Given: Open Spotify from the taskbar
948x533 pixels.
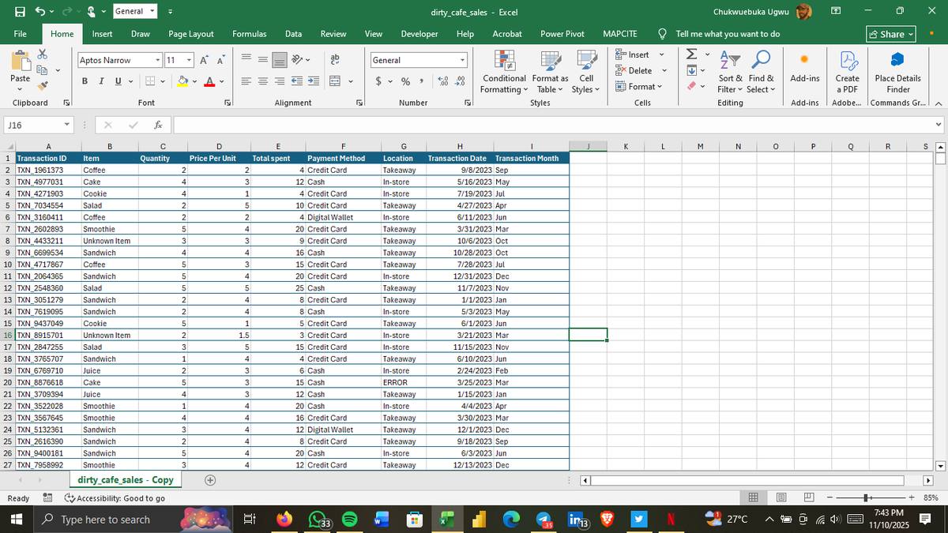Looking at the screenshot, I should [352, 520].
